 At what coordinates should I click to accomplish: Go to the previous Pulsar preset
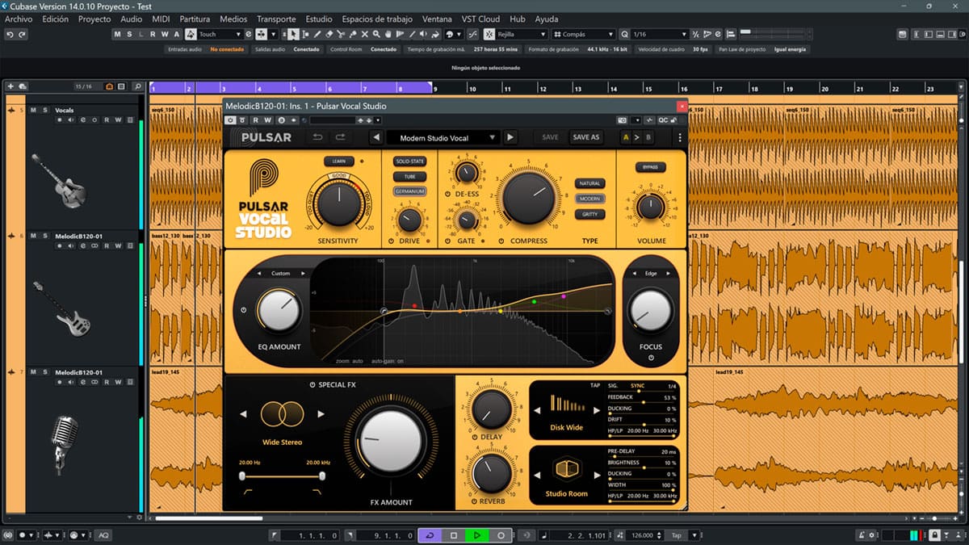pyautogui.click(x=376, y=137)
